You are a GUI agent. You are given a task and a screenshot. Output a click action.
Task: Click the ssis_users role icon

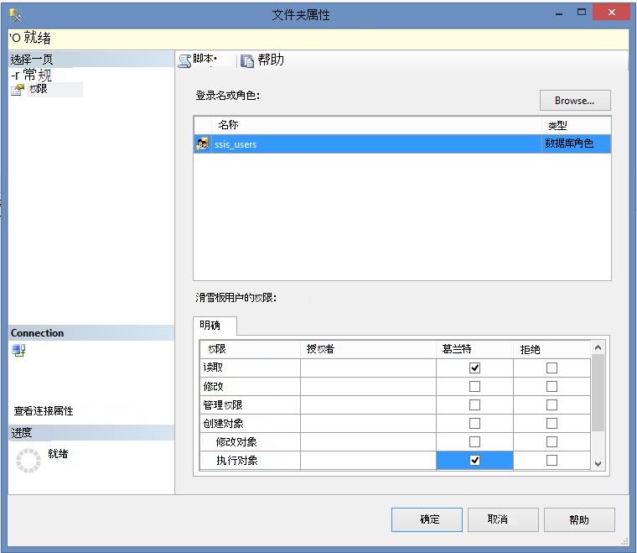202,144
